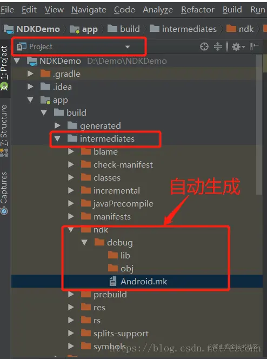
Task: Click the app breadcrumb in navigation bar
Action: click(84, 29)
